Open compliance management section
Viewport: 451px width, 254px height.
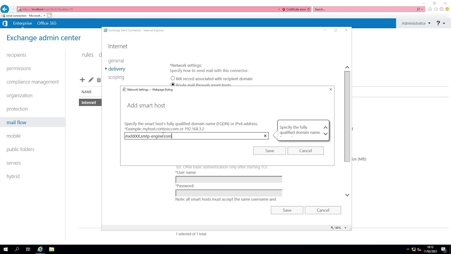point(33,82)
